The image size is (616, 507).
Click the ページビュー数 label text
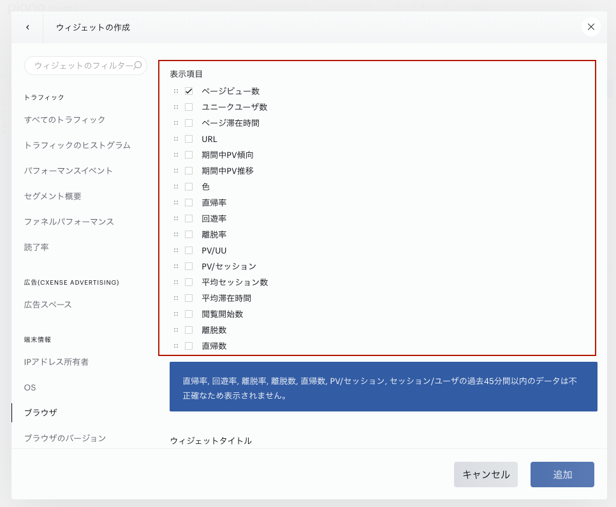231,91
